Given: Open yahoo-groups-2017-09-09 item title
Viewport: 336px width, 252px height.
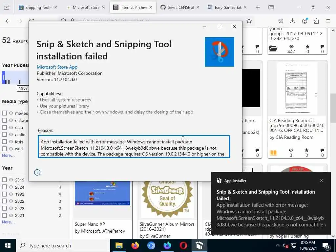Looking at the screenshot, I should click(296, 34).
